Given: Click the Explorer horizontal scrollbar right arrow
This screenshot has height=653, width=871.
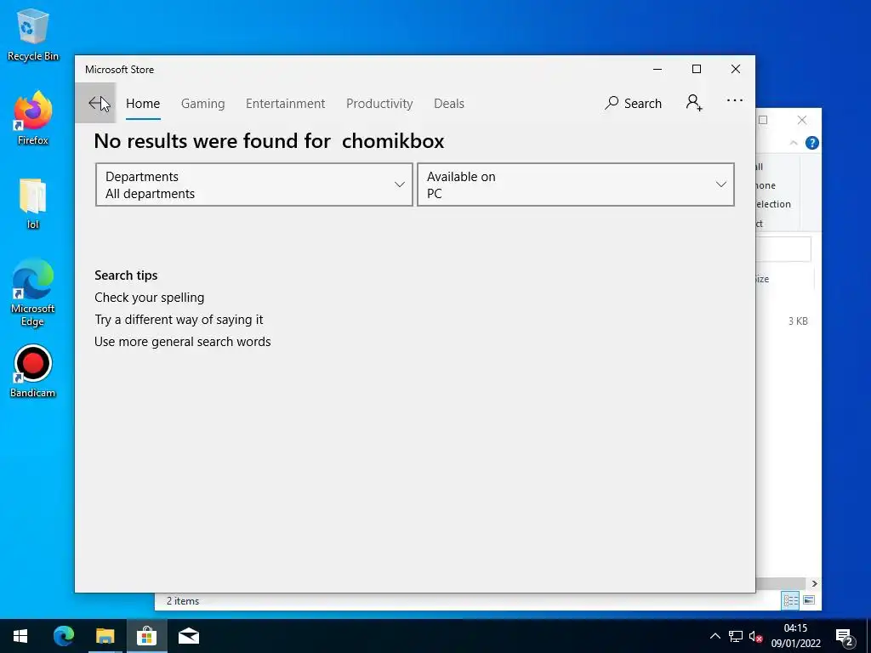Looking at the screenshot, I should tap(814, 583).
